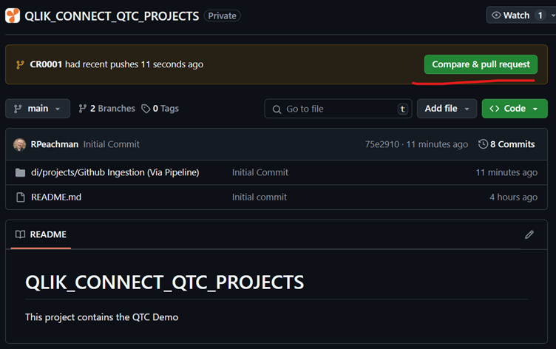Click 'had recent pushes 11 seconds ago' text
Viewport: 556px width, 349px height.
click(134, 64)
